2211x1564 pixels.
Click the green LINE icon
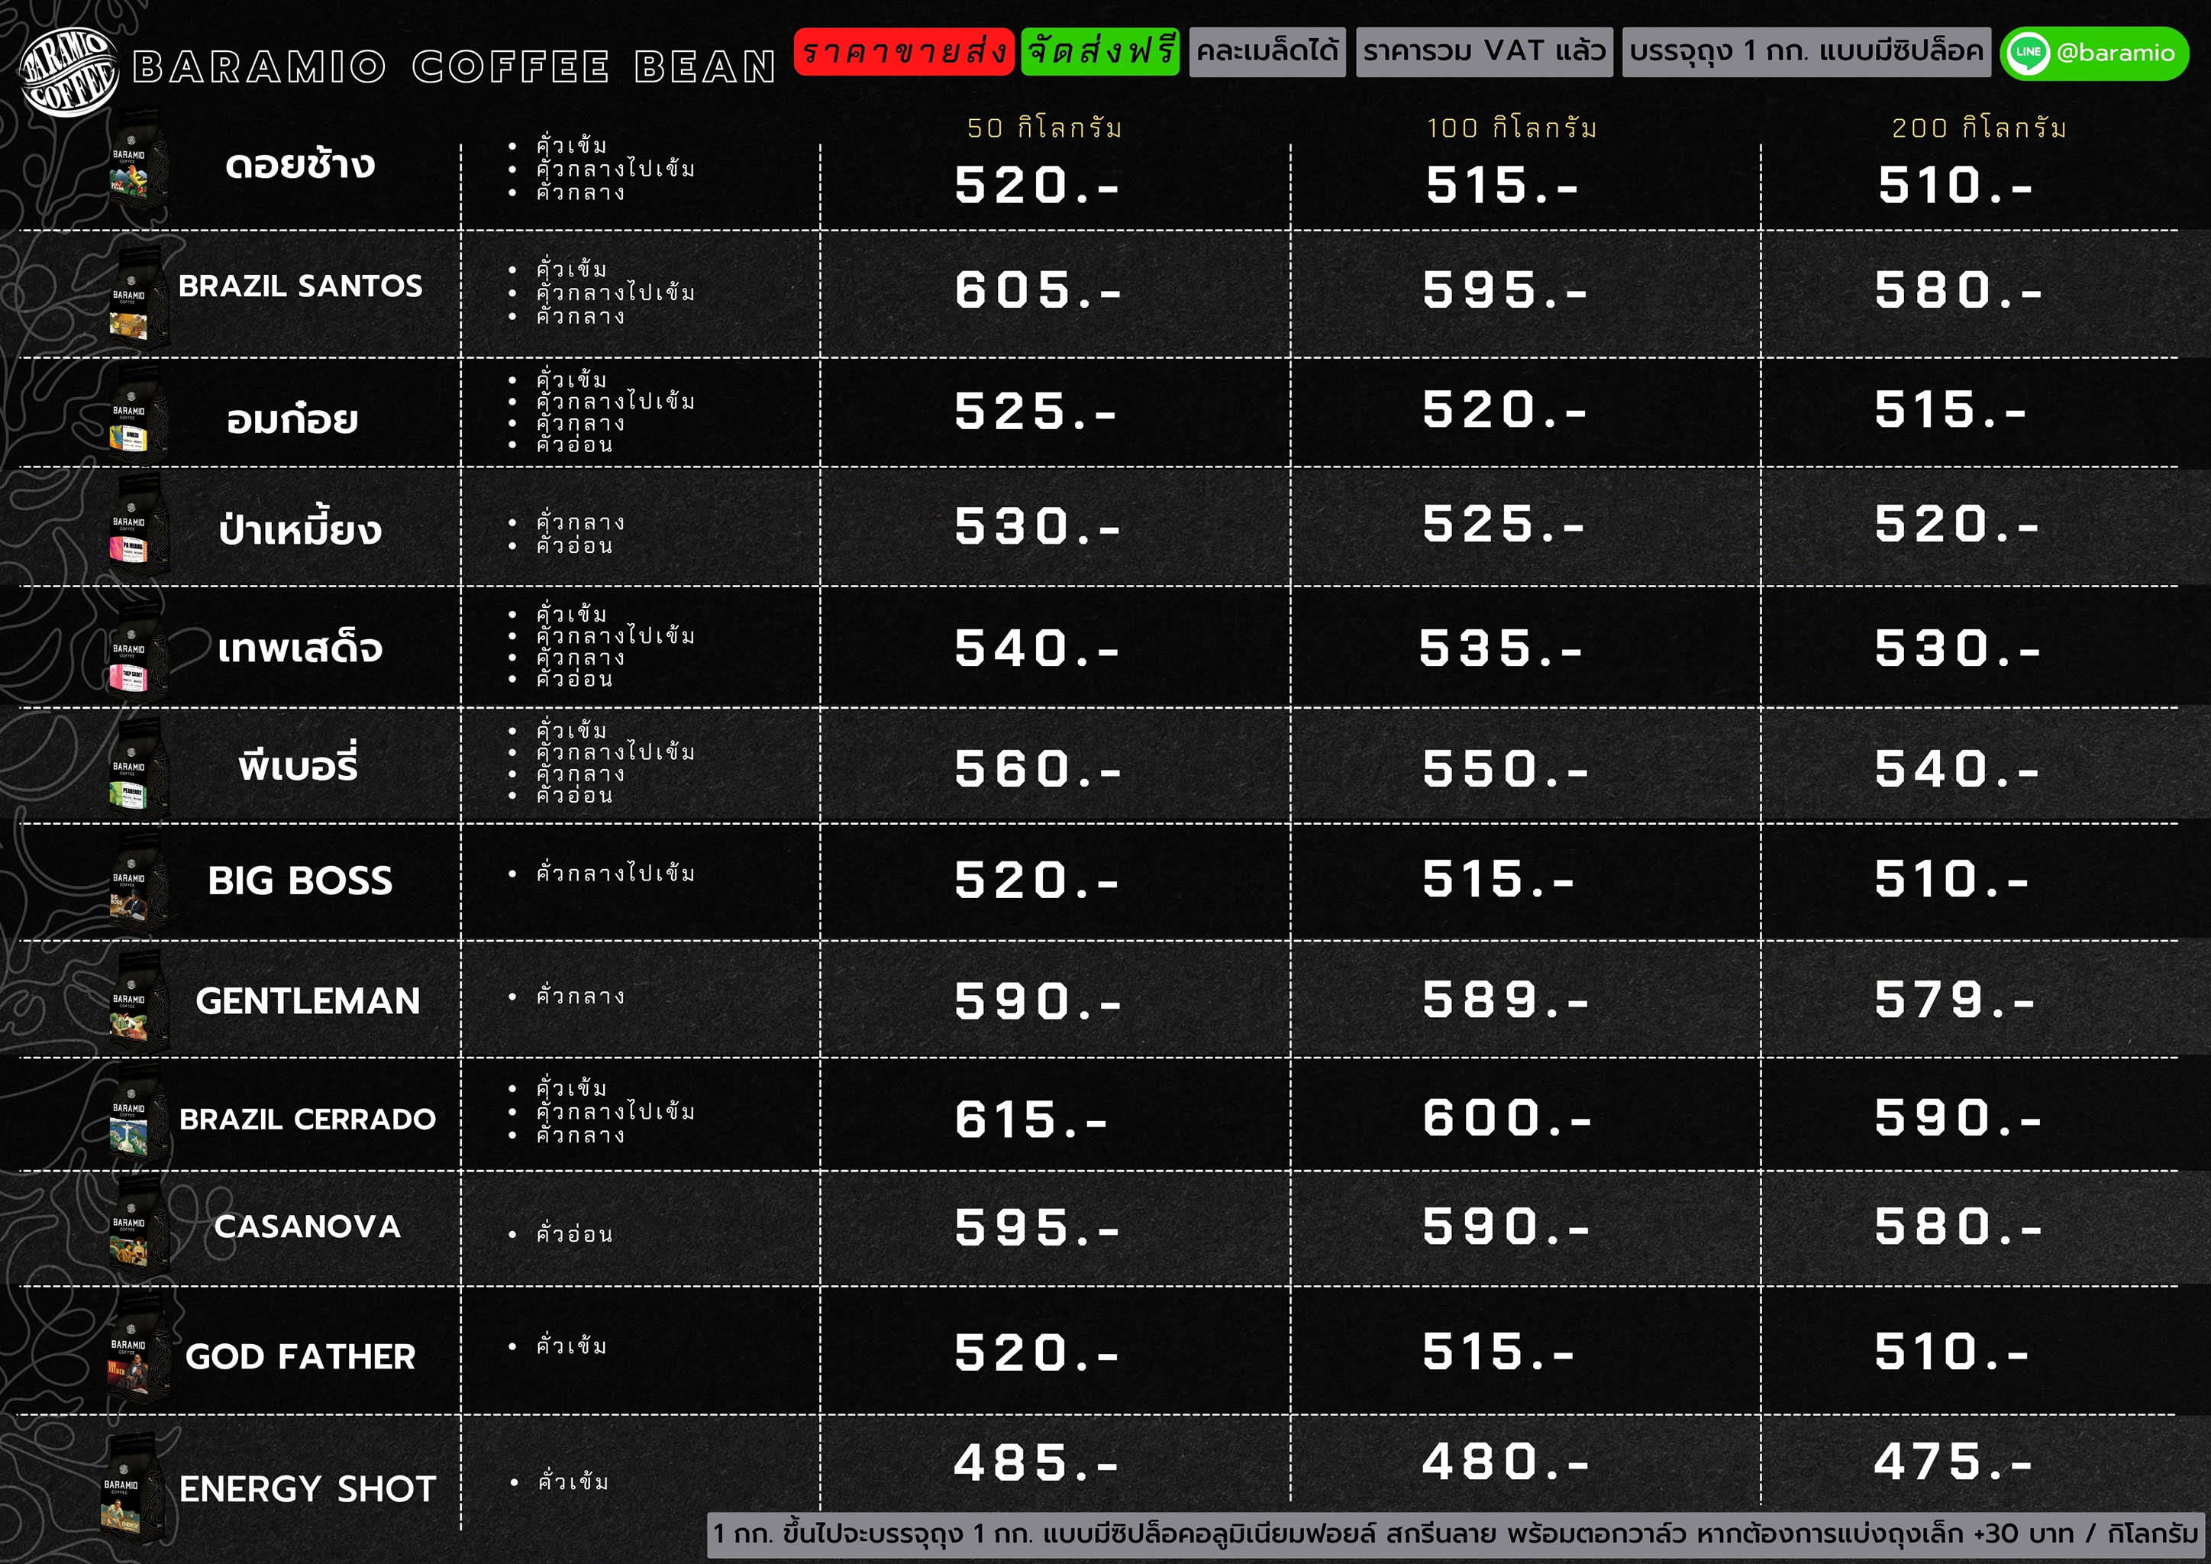[x=2029, y=53]
